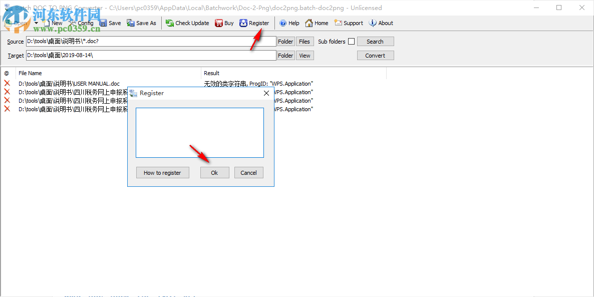Click the Save As icon
The height and width of the screenshot is (297, 594).
[x=141, y=23]
